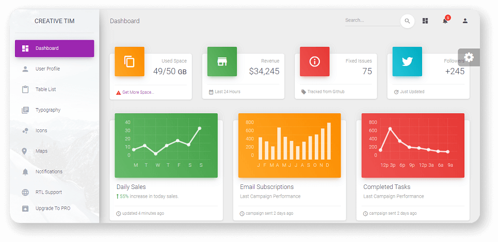
Task: Open the notifications bell with badge 5
Action: (445, 20)
